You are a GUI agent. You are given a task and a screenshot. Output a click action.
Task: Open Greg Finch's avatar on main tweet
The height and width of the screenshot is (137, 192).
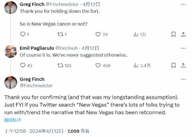[x=11, y=82]
